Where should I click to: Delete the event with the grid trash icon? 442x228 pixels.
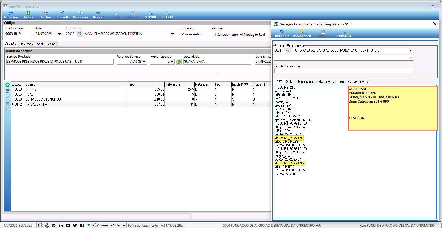7,91
